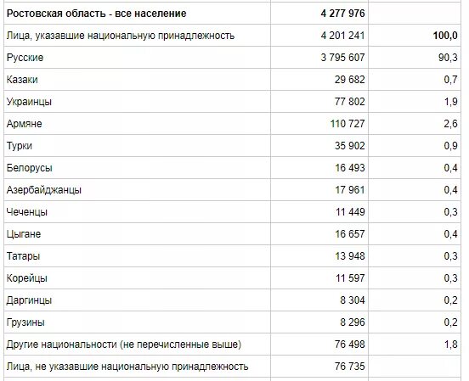Click the 'Русские' row label

[x=25, y=58]
